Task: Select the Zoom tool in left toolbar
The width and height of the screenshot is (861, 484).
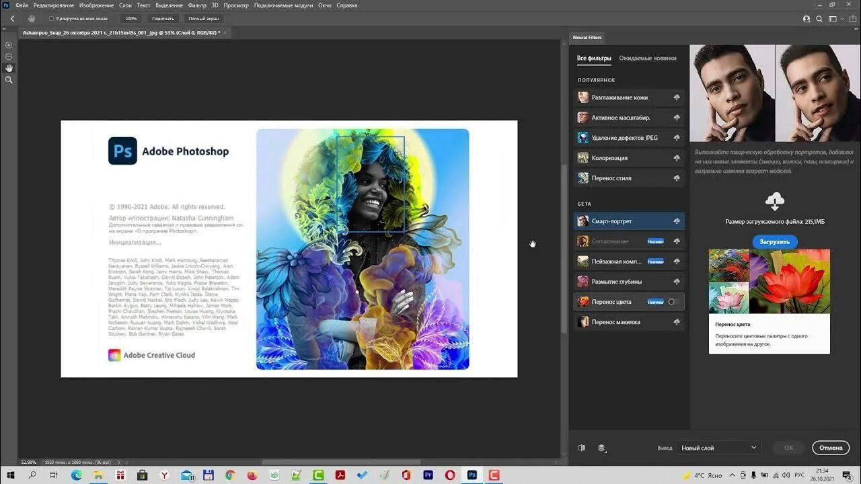Action: tap(9, 79)
